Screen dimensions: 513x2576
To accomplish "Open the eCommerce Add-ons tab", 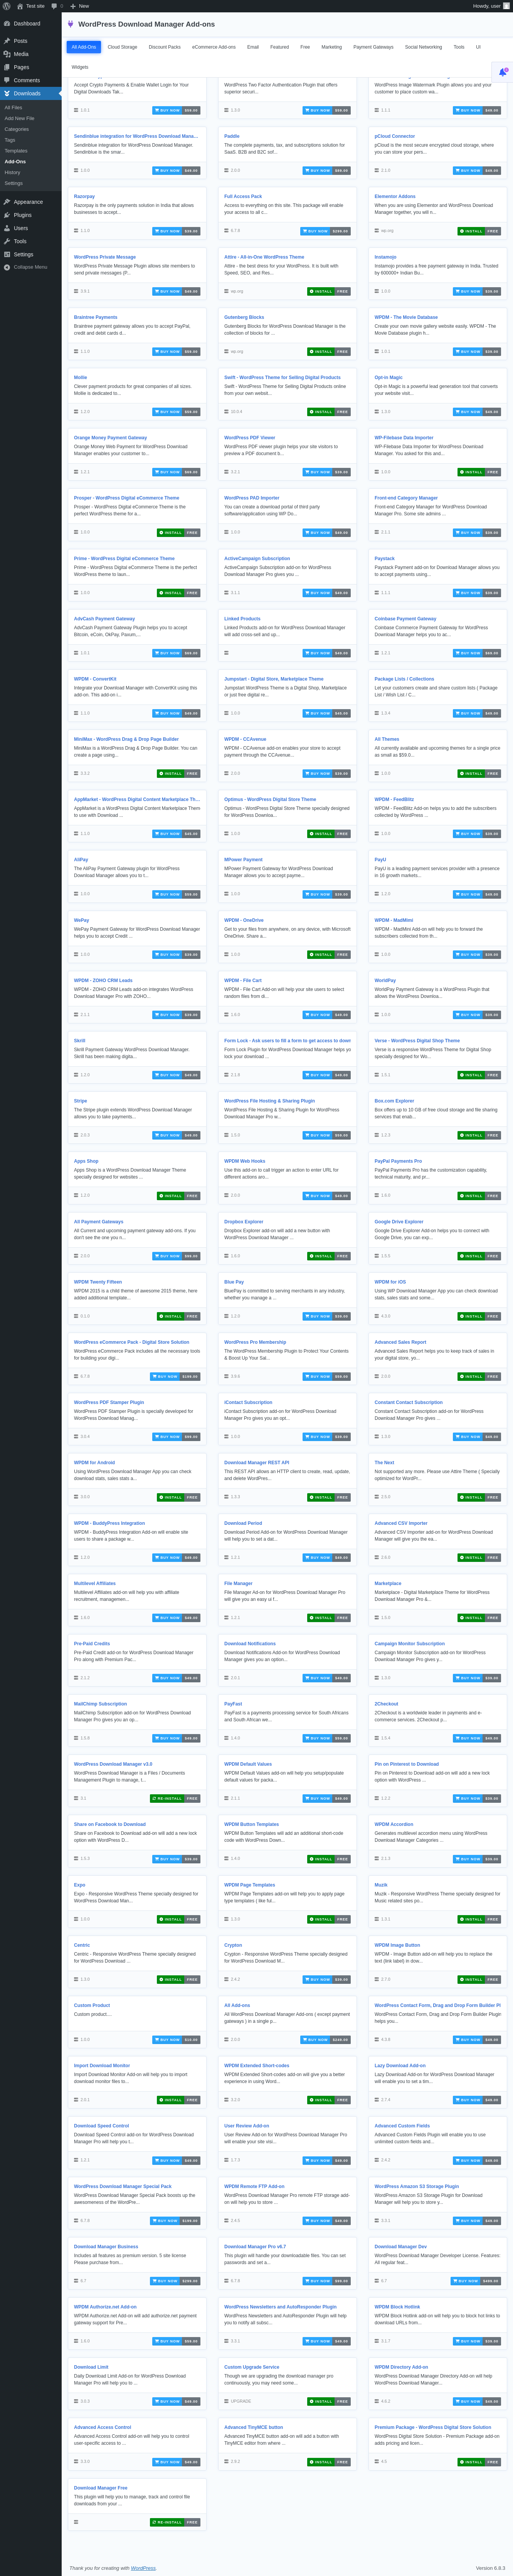I will click(x=214, y=47).
